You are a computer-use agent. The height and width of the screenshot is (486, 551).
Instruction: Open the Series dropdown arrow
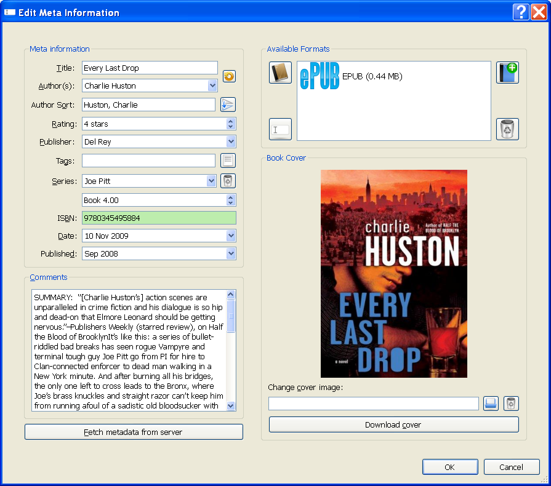coord(211,181)
